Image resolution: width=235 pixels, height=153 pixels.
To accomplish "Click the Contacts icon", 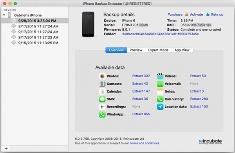I will coord(102,84).
